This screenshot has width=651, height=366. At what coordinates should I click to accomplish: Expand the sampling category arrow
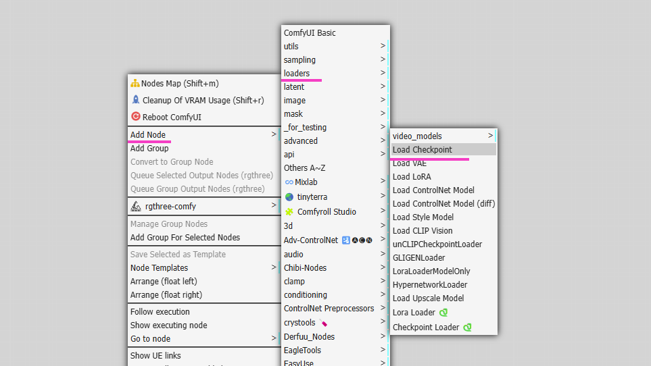coord(383,59)
